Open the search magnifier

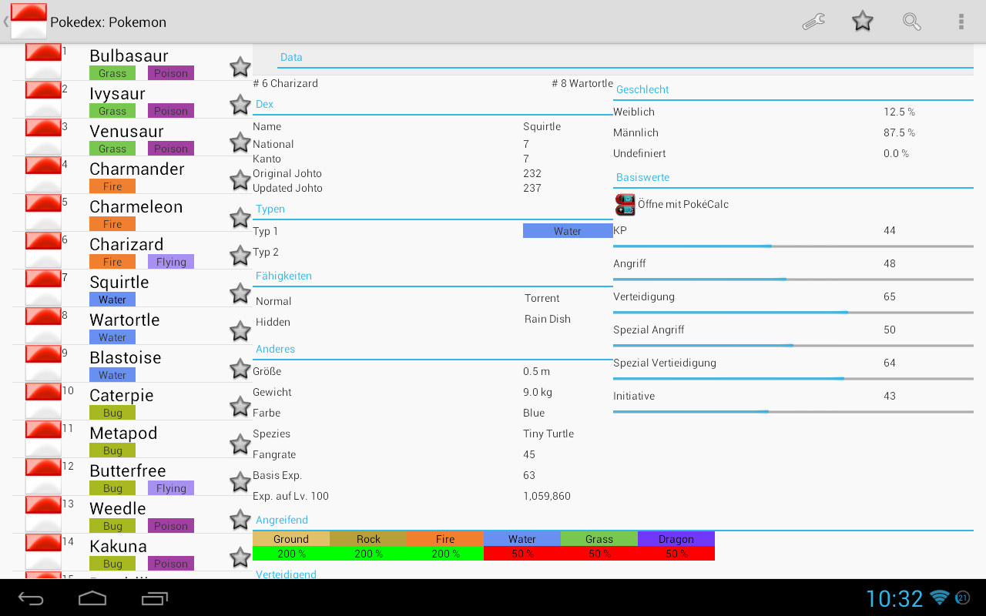point(912,22)
